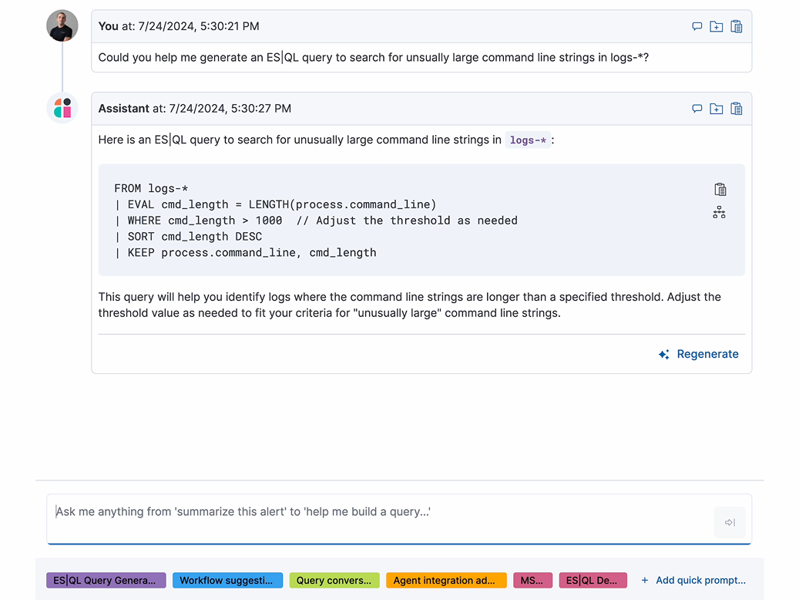The image size is (799, 600).
Task: Click add-to-case folder icon on your message
Action: 717,26
